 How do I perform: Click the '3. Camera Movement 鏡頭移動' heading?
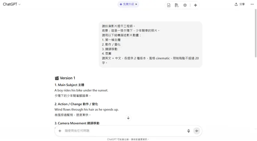tap(77, 123)
